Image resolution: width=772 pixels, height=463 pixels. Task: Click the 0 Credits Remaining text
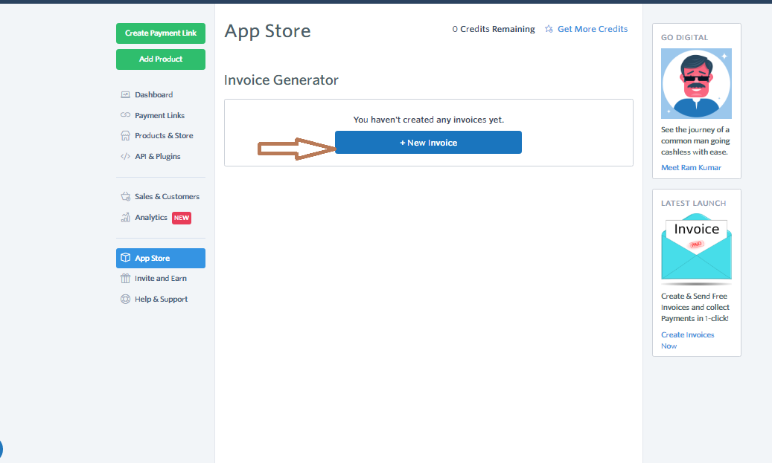494,29
